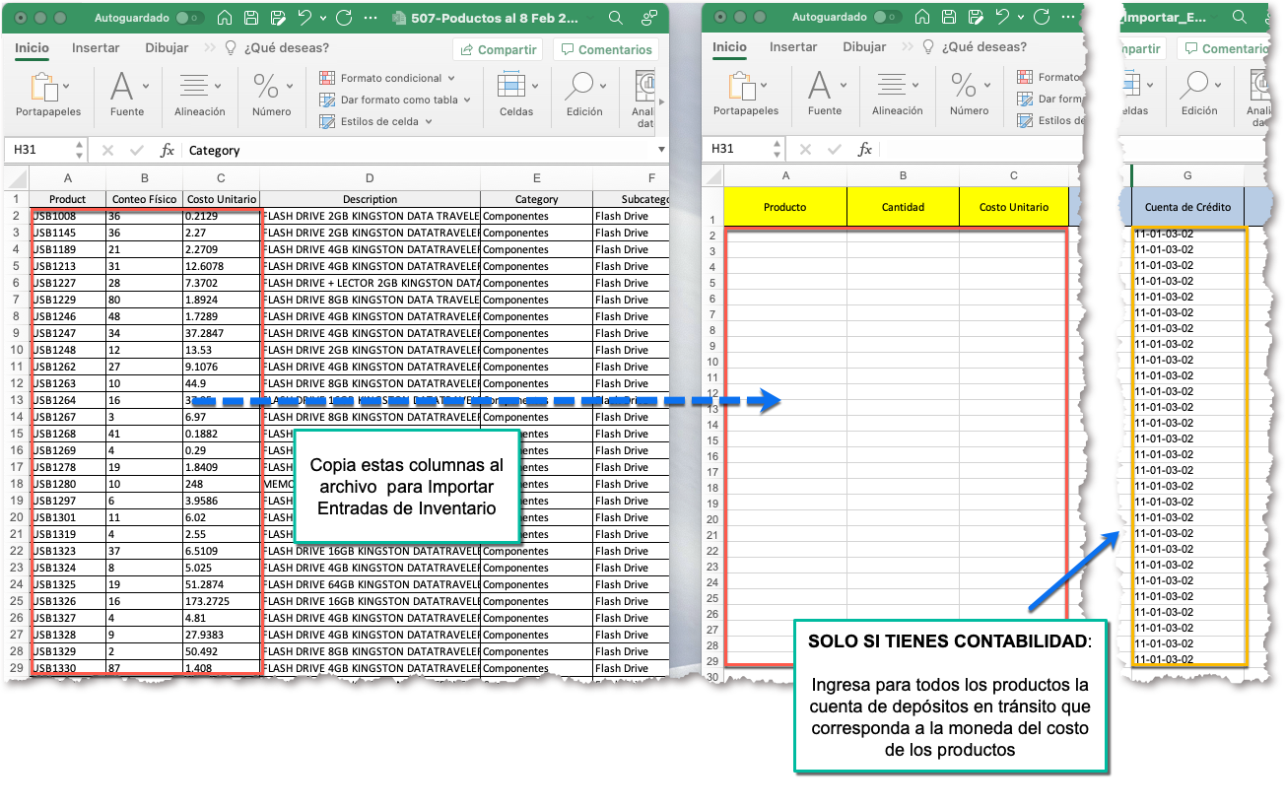The image size is (1285, 808).
Task: Open Celdas group in 507-Poductos window
Action: 515,95
